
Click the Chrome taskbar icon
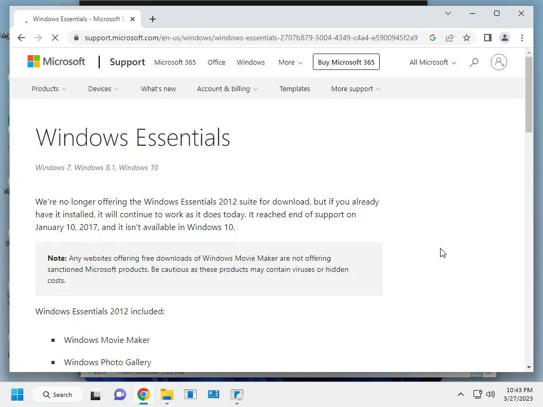click(143, 394)
